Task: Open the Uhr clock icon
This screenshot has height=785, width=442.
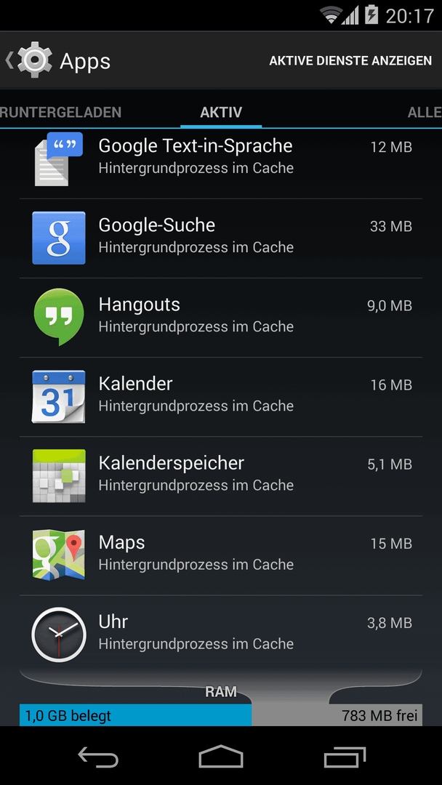Action: coord(59,635)
